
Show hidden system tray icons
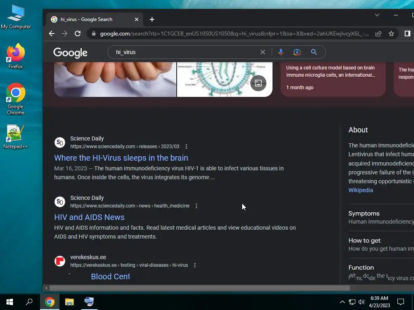(342, 302)
